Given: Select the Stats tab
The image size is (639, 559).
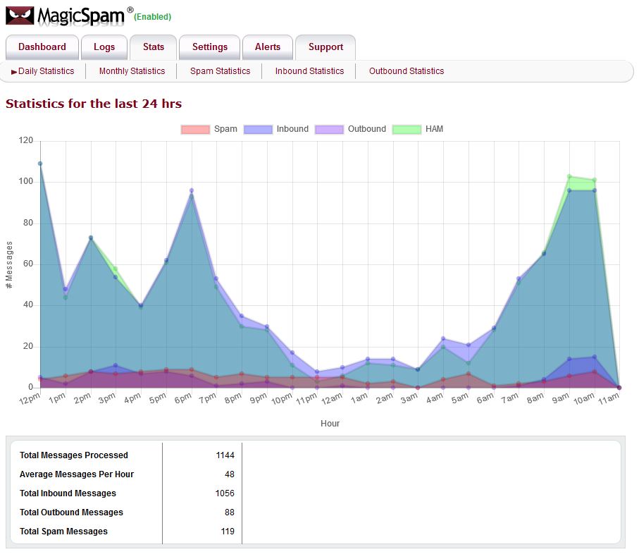Looking at the screenshot, I should tap(154, 47).
